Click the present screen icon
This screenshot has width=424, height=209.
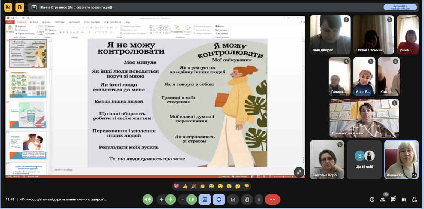(205, 200)
